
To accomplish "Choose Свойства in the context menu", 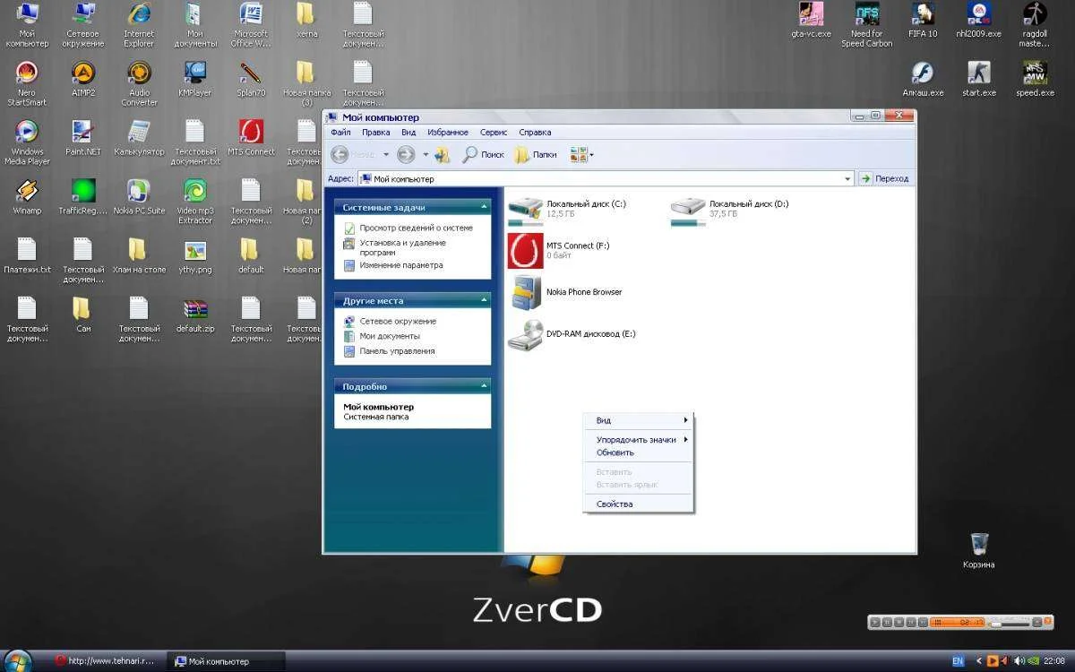I will (639, 504).
